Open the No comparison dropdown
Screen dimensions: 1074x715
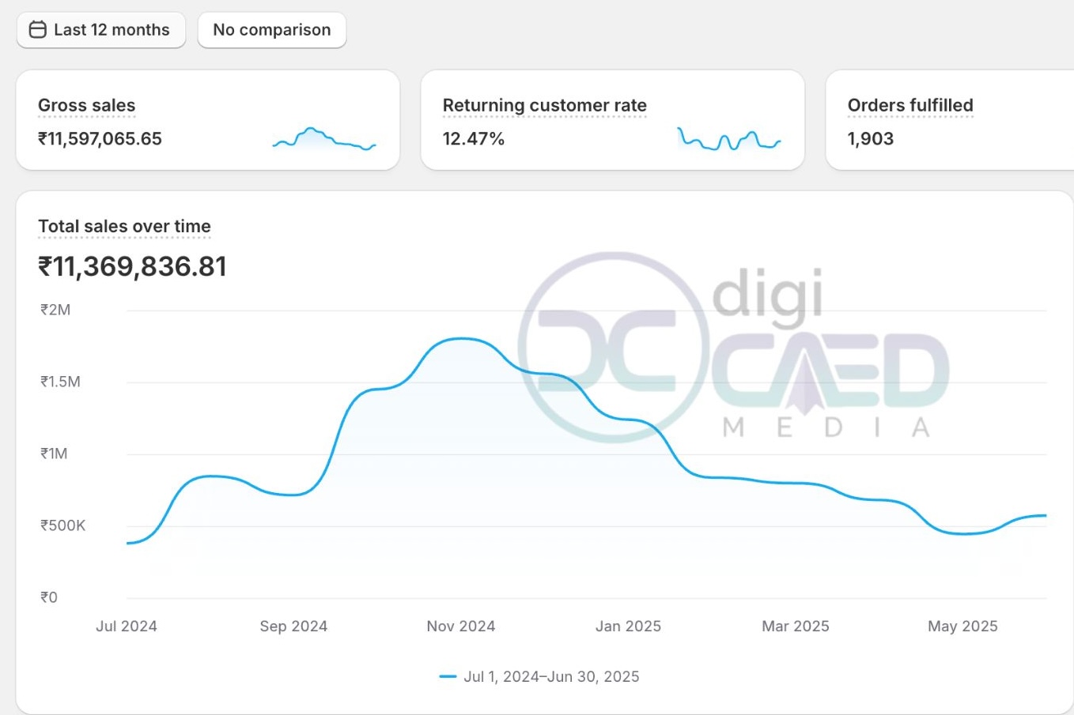[x=271, y=30]
